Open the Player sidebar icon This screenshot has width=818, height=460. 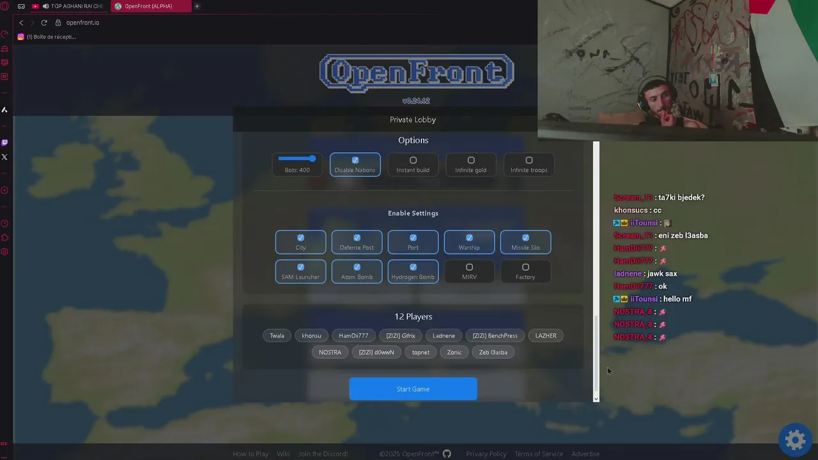click(x=4, y=190)
